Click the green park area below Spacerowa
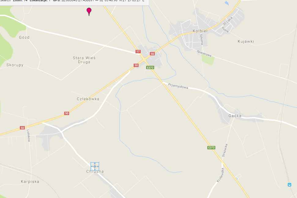This screenshot has height=198, width=297. (208, 59)
